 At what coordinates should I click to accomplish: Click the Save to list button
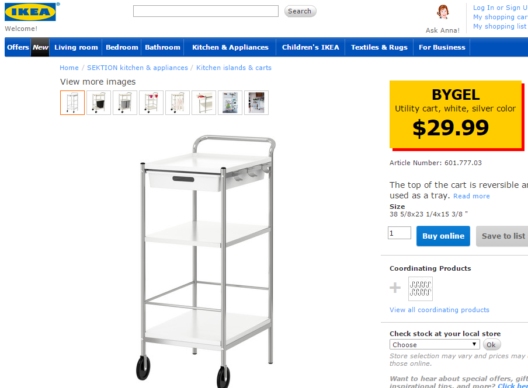pos(503,236)
